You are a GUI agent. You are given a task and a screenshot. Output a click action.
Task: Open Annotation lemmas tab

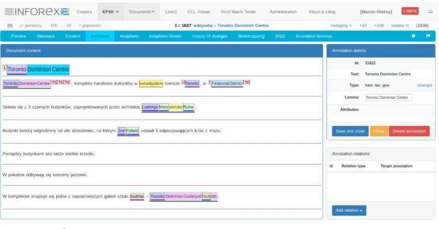314,36
